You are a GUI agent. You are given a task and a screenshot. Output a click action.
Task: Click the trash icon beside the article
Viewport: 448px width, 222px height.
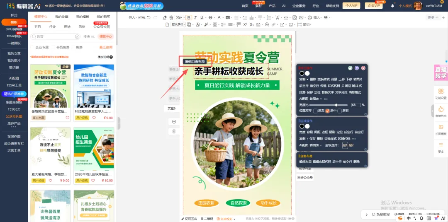point(174,131)
